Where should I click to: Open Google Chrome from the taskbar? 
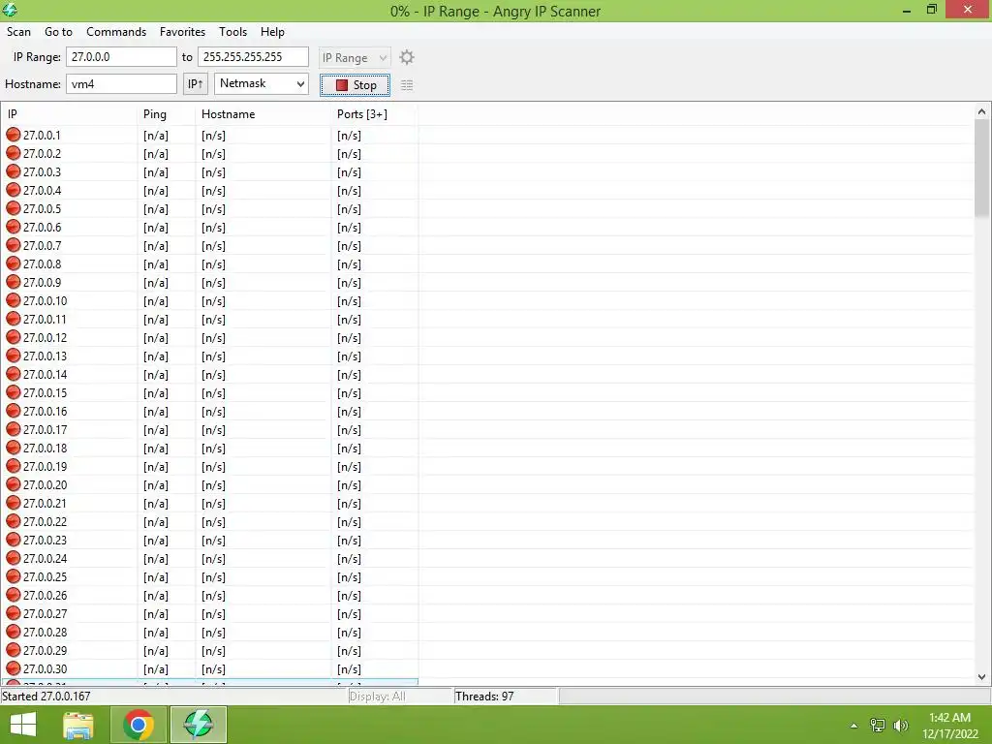pyautogui.click(x=139, y=725)
